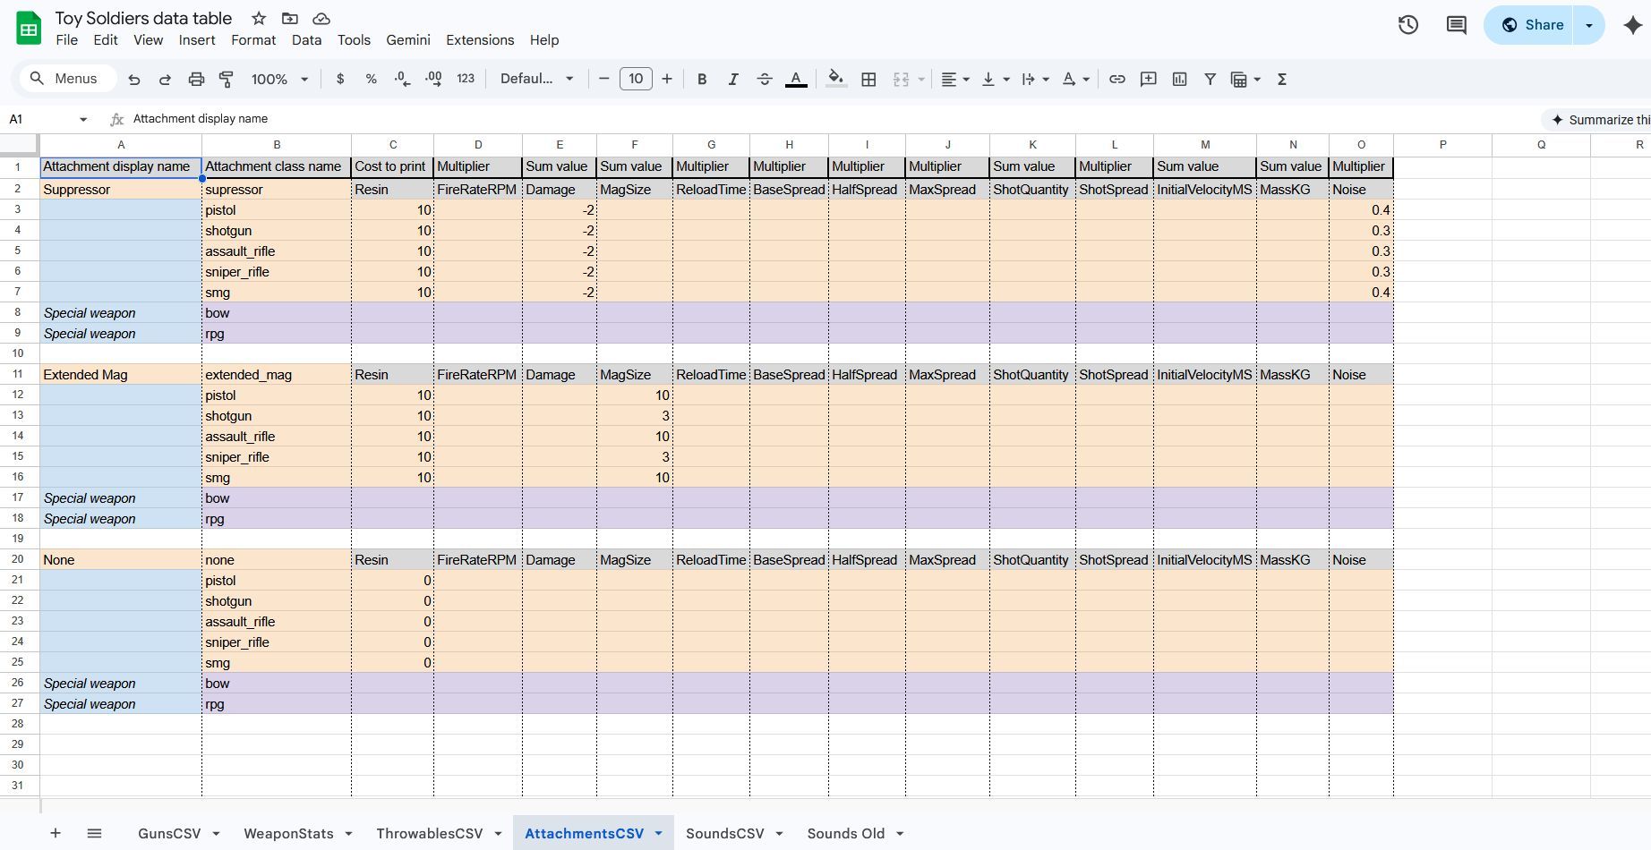Switch to the GunsCSV sheet tab
This screenshot has width=1651, height=850.
point(167,833)
